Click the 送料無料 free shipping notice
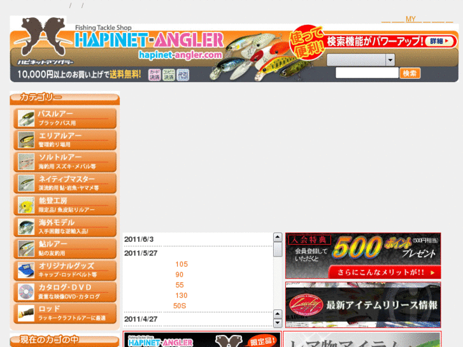The width and height of the screenshot is (463, 347). 125,74
